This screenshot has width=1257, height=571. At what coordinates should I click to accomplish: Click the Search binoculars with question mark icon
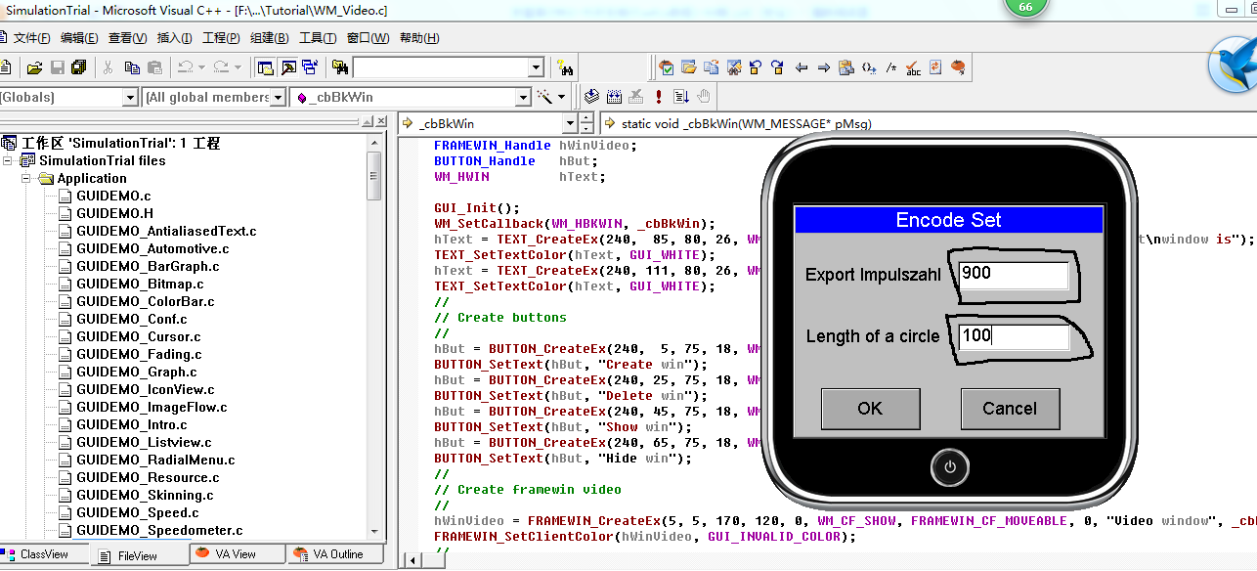click(564, 67)
